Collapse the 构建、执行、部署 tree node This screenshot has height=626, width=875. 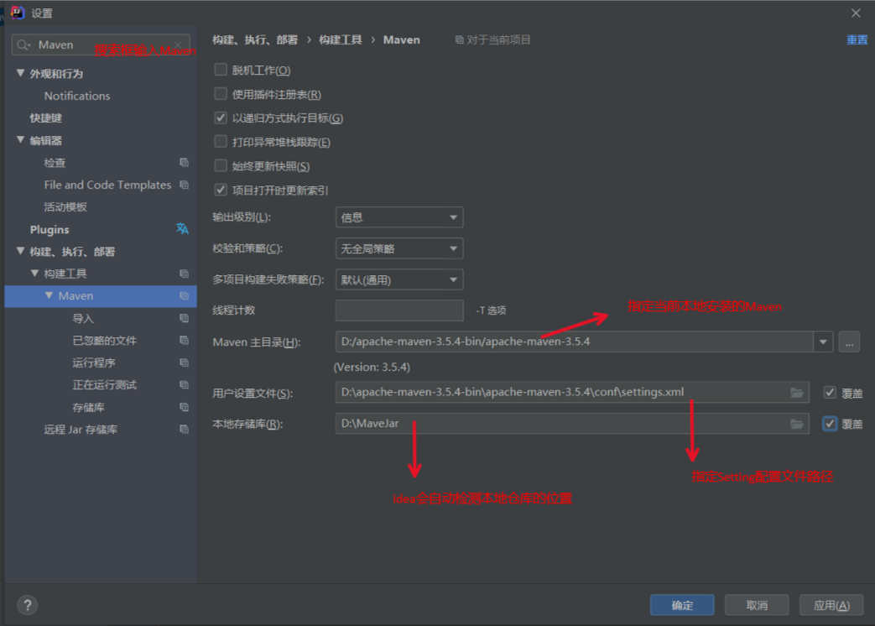21,251
